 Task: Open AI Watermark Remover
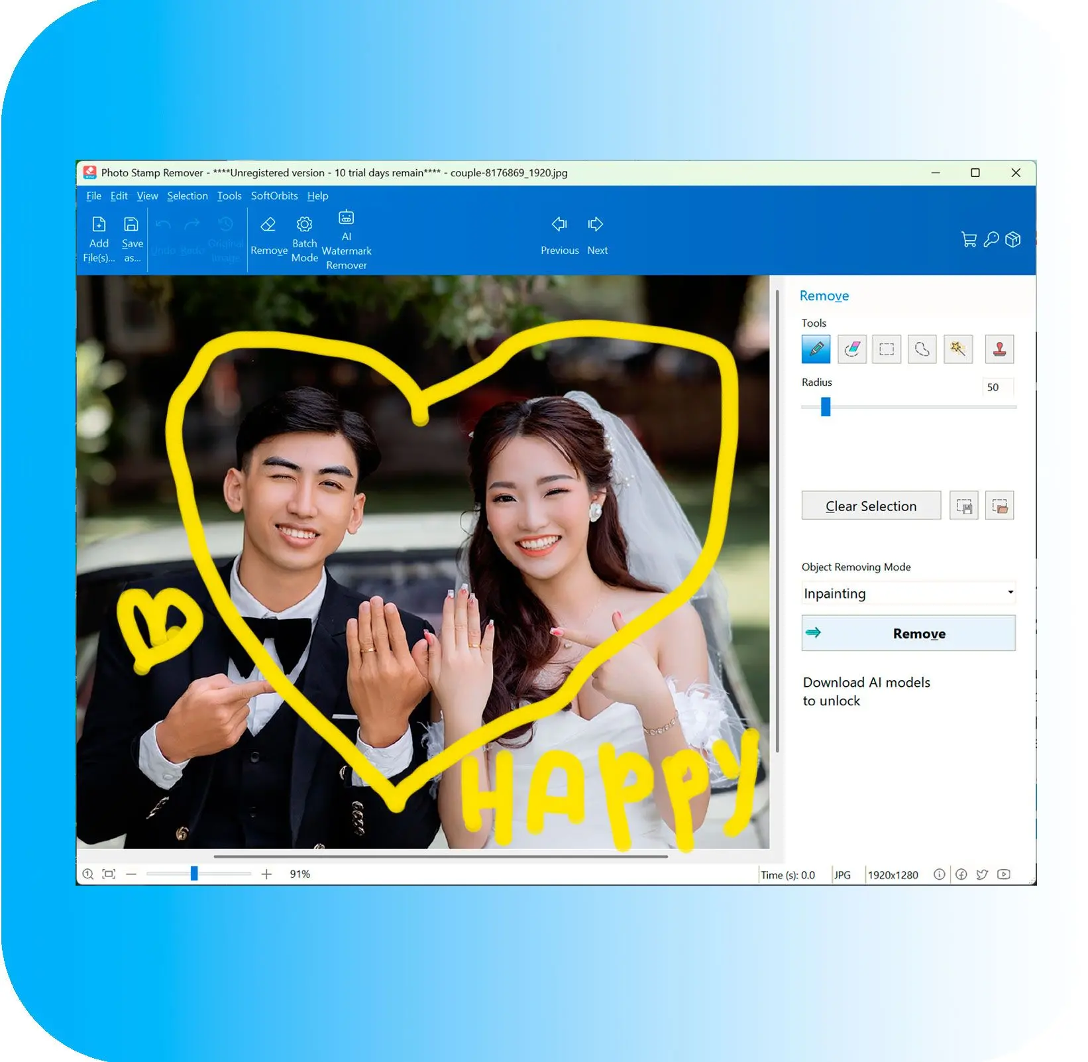click(x=346, y=240)
